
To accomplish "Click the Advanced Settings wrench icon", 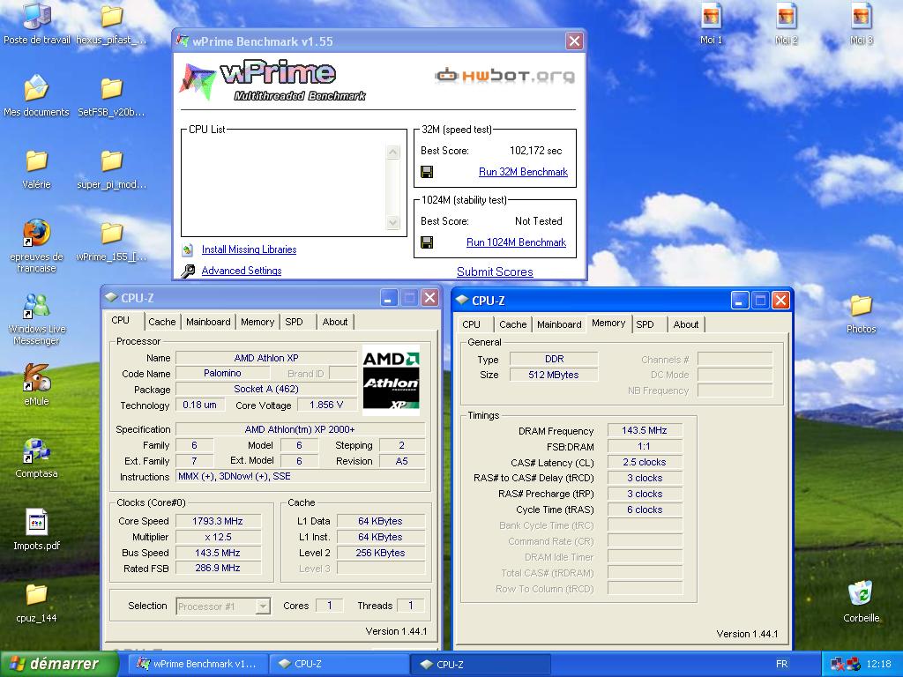I will coord(188,272).
